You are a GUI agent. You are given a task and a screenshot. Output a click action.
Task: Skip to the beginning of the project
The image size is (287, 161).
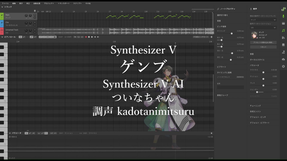coord(95,37)
